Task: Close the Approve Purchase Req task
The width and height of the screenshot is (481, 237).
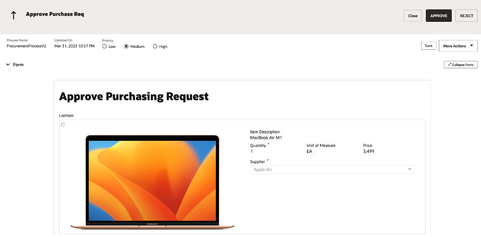Action: point(413,16)
